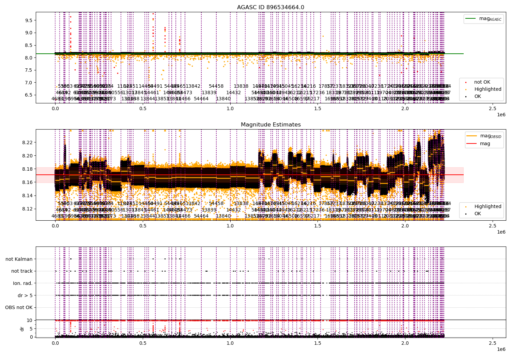The image size is (511, 357).
Task: Click the 8.12 y-axis tick label
Action: tap(27, 208)
